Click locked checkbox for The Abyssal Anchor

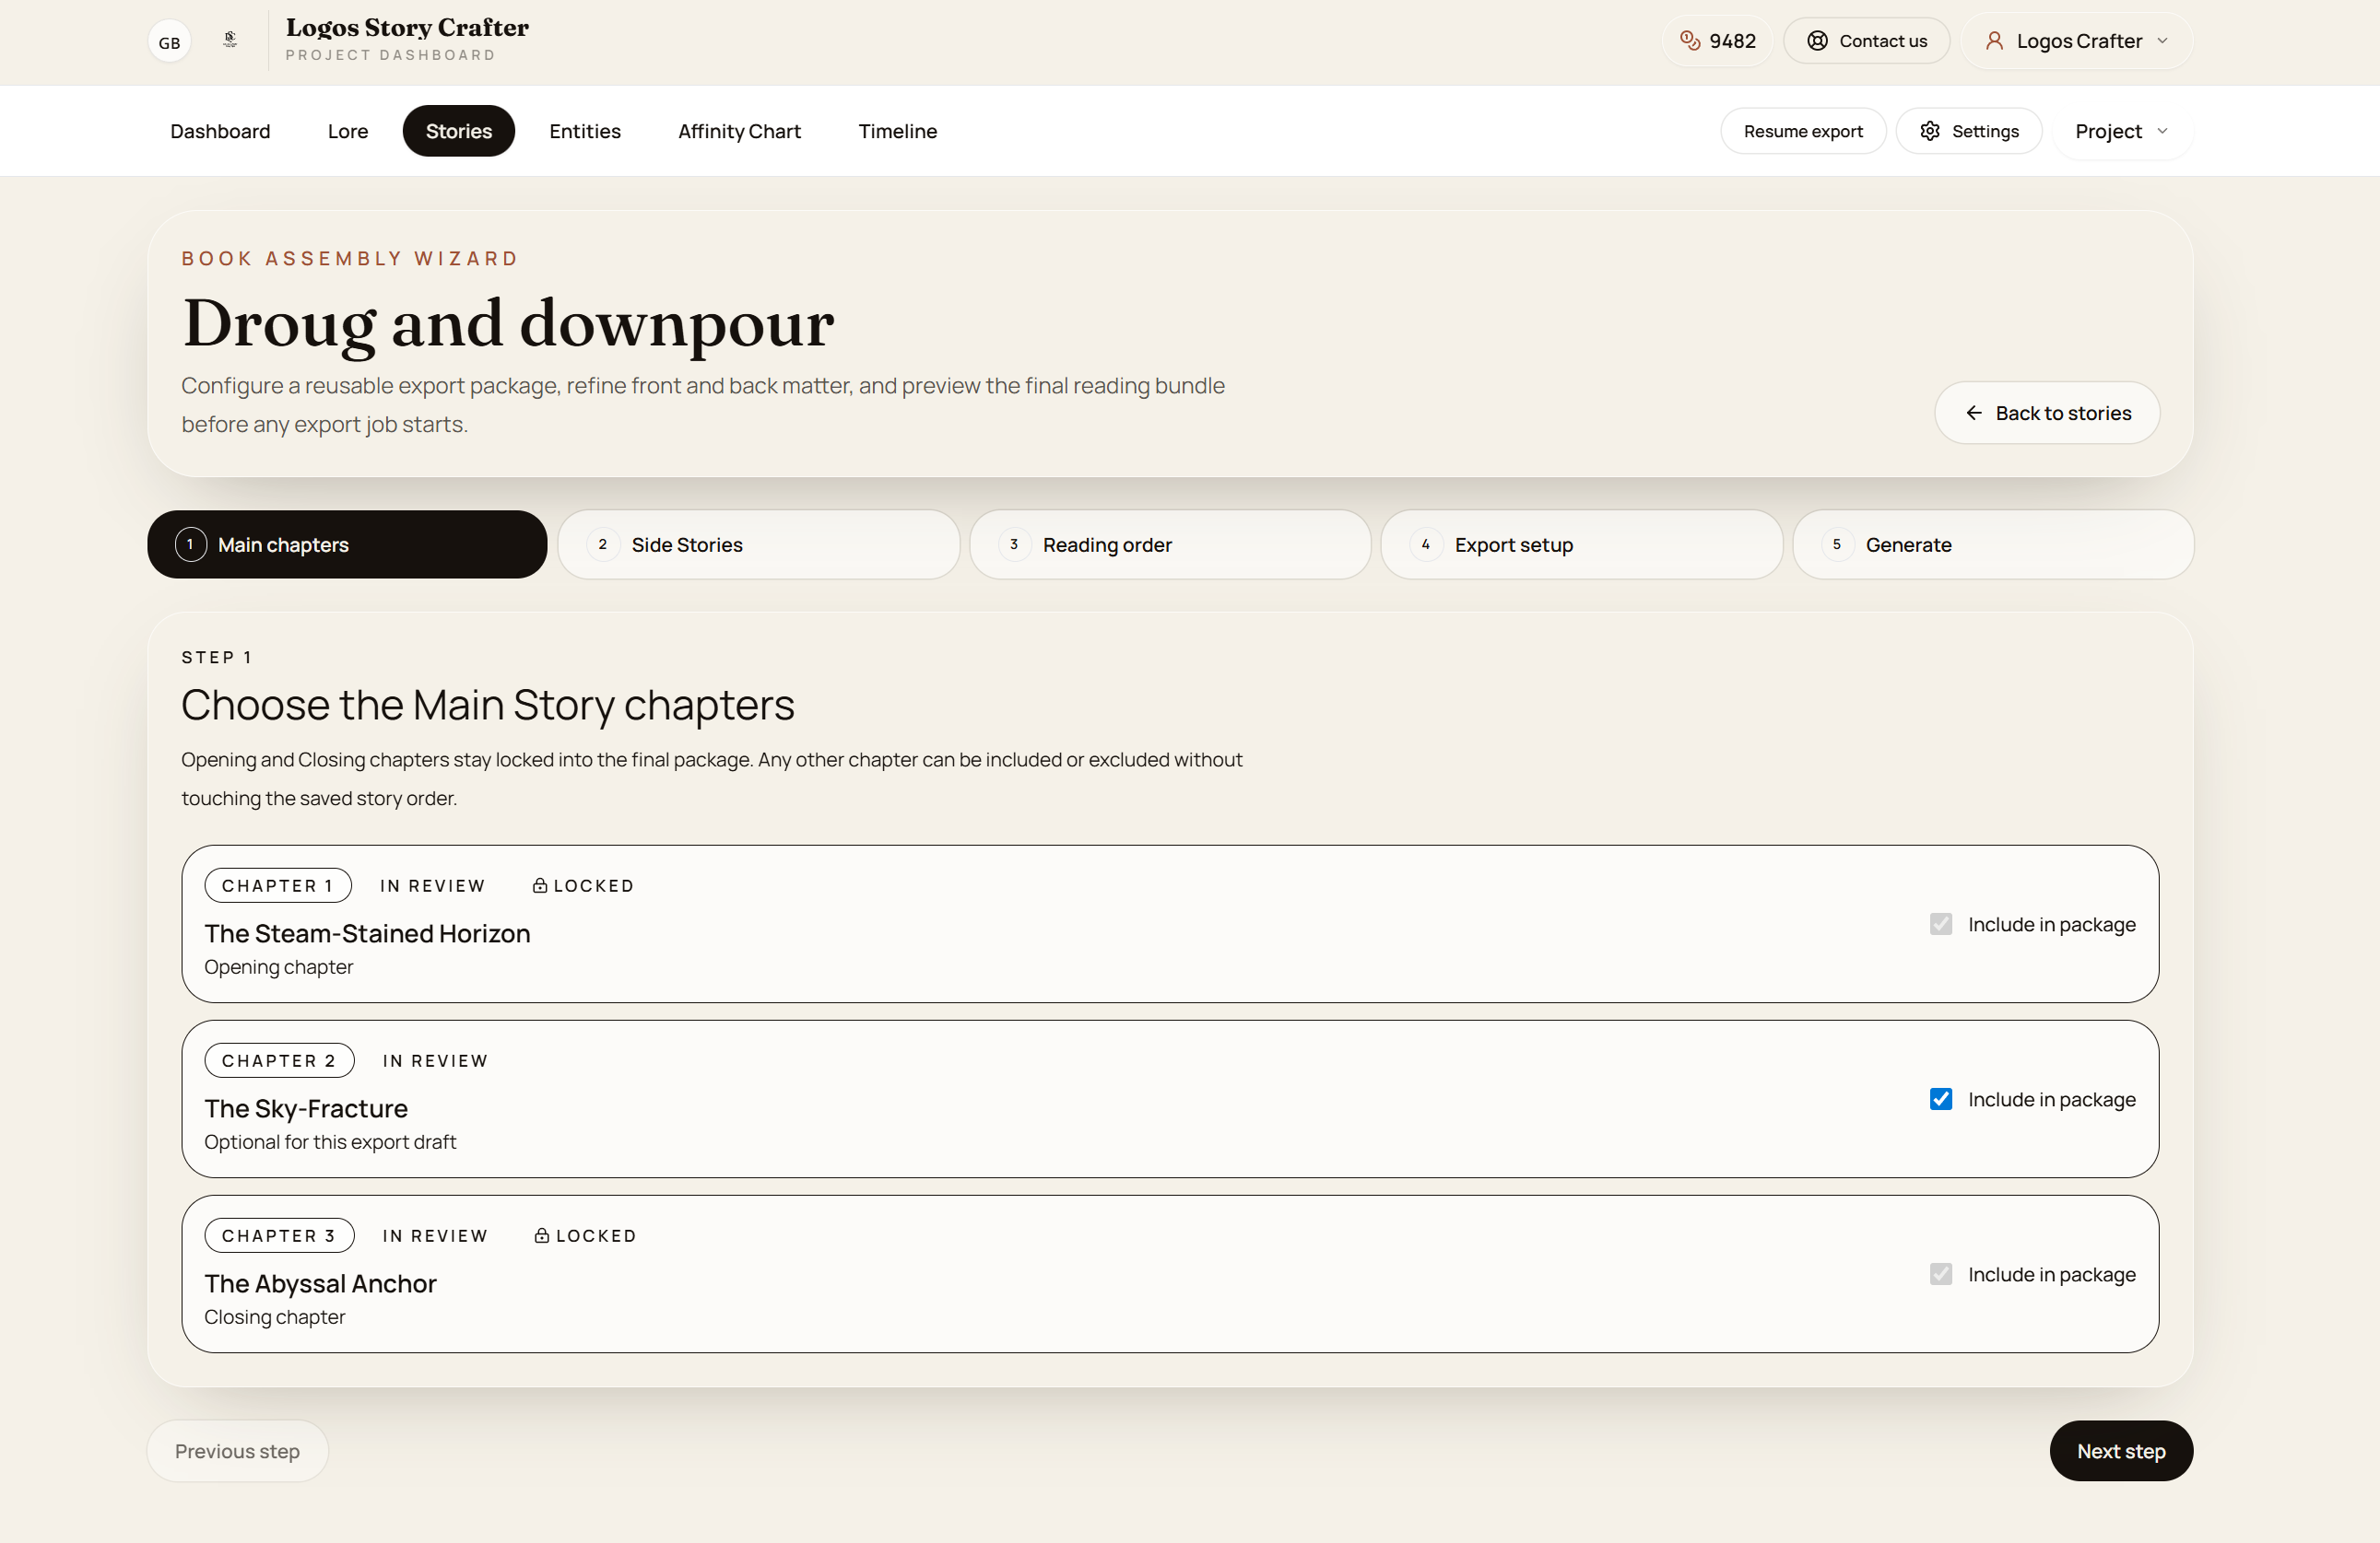1941,1274
